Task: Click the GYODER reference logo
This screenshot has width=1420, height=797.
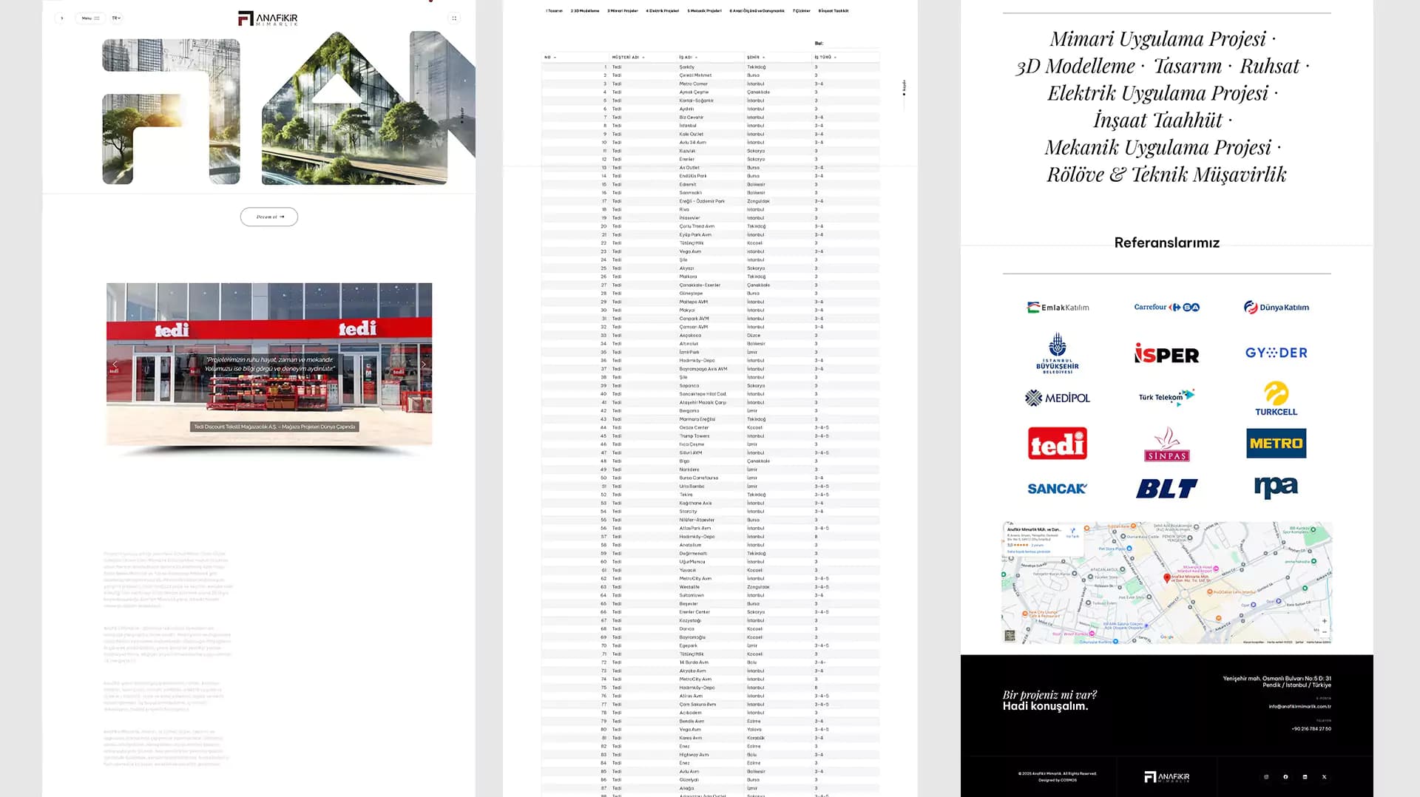Action: pyautogui.click(x=1277, y=353)
